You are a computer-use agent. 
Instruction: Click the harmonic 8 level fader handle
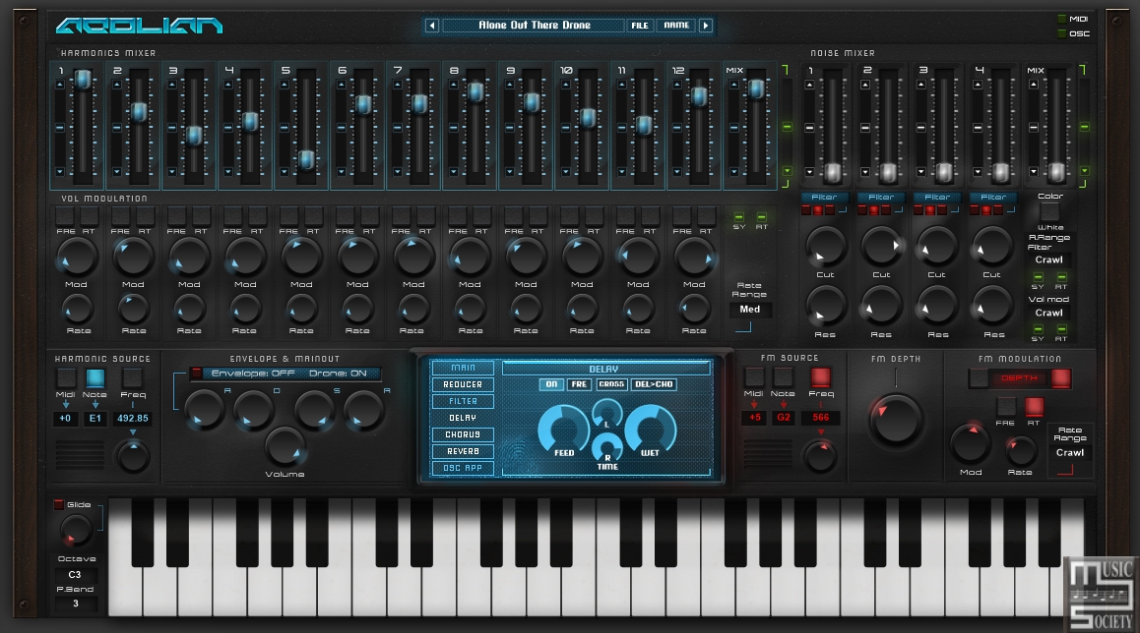(475, 91)
